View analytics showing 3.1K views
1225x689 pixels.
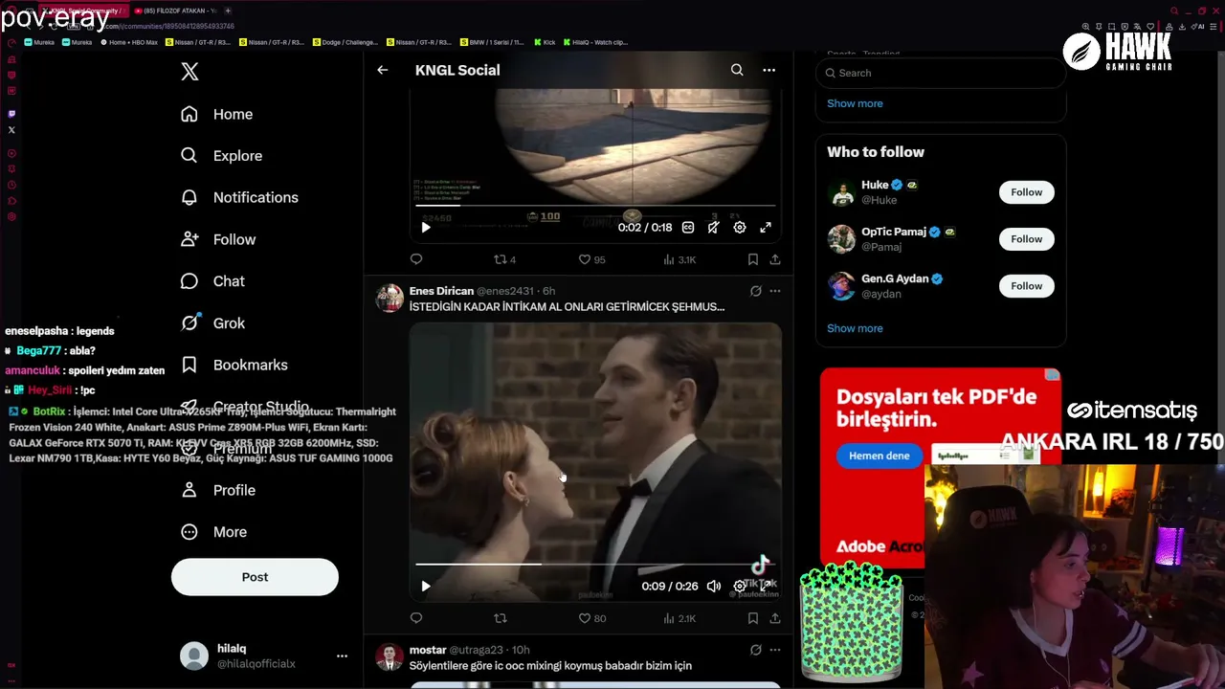pyautogui.click(x=679, y=259)
